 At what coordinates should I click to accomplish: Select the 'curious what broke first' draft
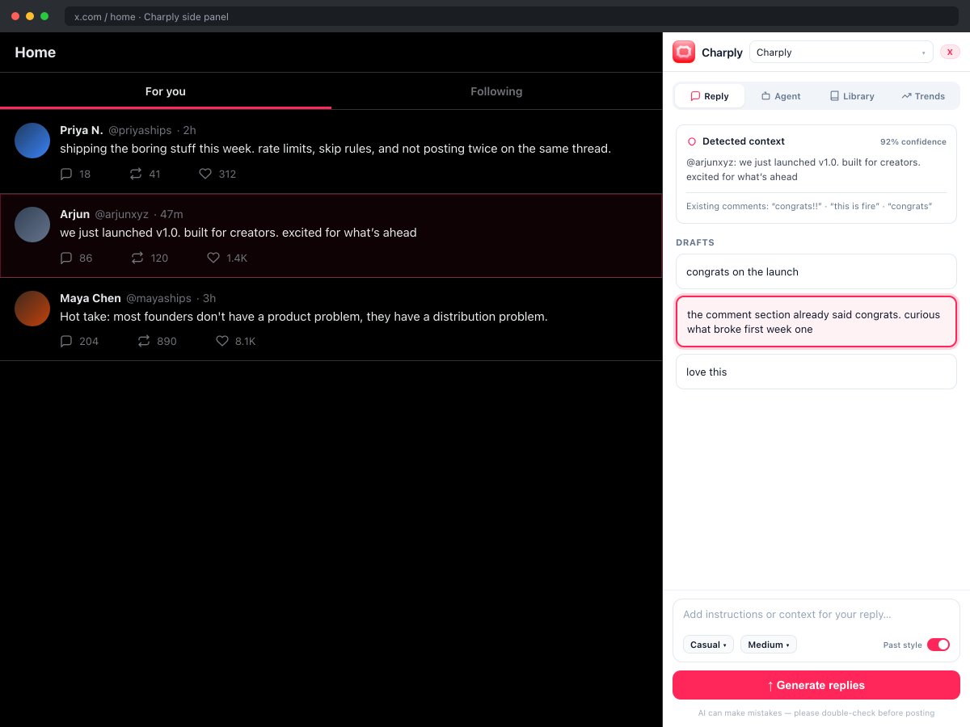tap(816, 321)
